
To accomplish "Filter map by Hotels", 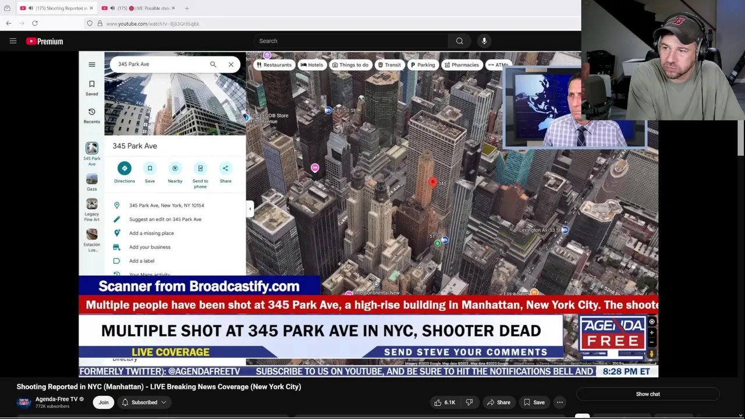I will pos(311,65).
